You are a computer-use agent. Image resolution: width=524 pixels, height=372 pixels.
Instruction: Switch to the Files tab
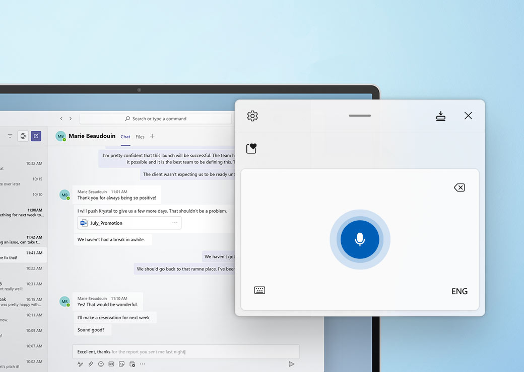(140, 136)
